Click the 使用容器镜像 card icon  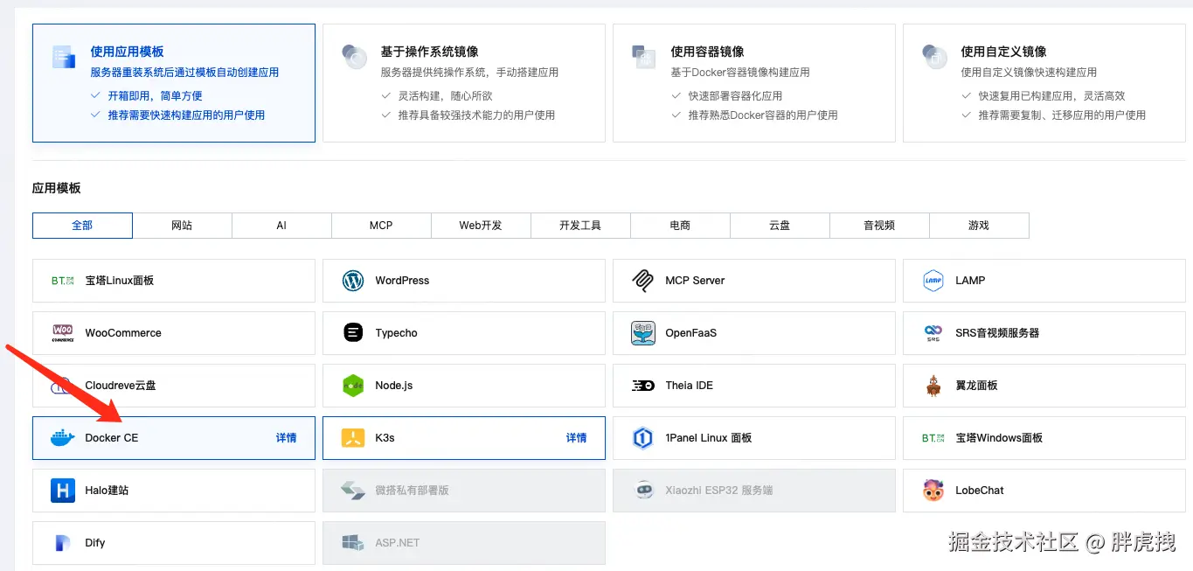coord(644,58)
